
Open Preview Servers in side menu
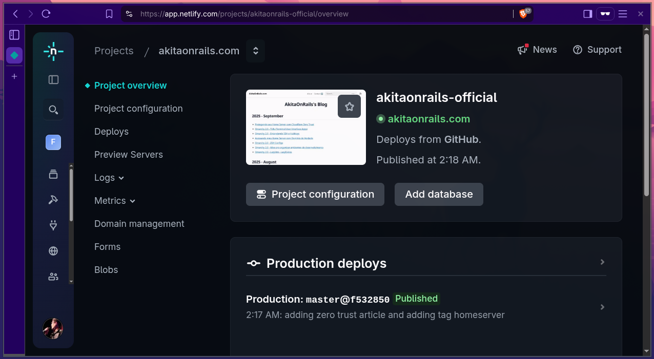point(129,155)
